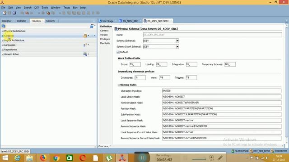Expand the Logical Architecture section
289x162 pixels.
pos(3,40)
